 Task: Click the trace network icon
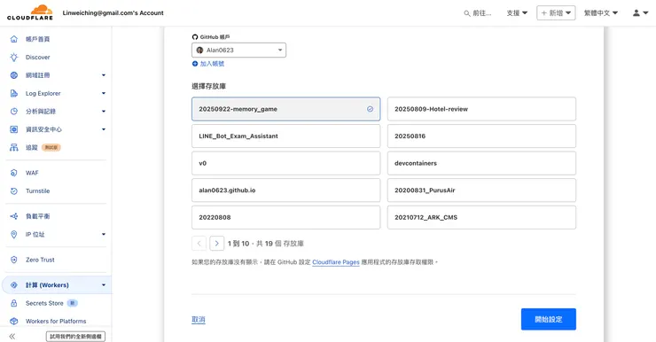tap(14, 147)
